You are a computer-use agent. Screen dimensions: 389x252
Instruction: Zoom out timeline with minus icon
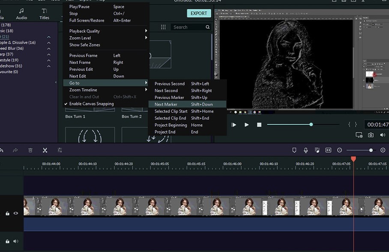click(x=340, y=150)
